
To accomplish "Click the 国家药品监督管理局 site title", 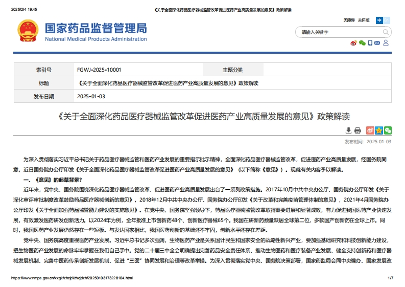I will (x=96, y=28).
